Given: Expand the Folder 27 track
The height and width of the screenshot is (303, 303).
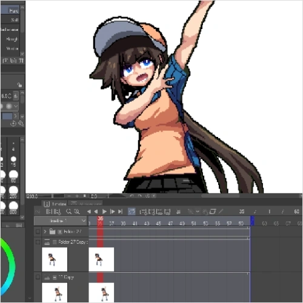Looking at the screenshot, I should point(45,231).
